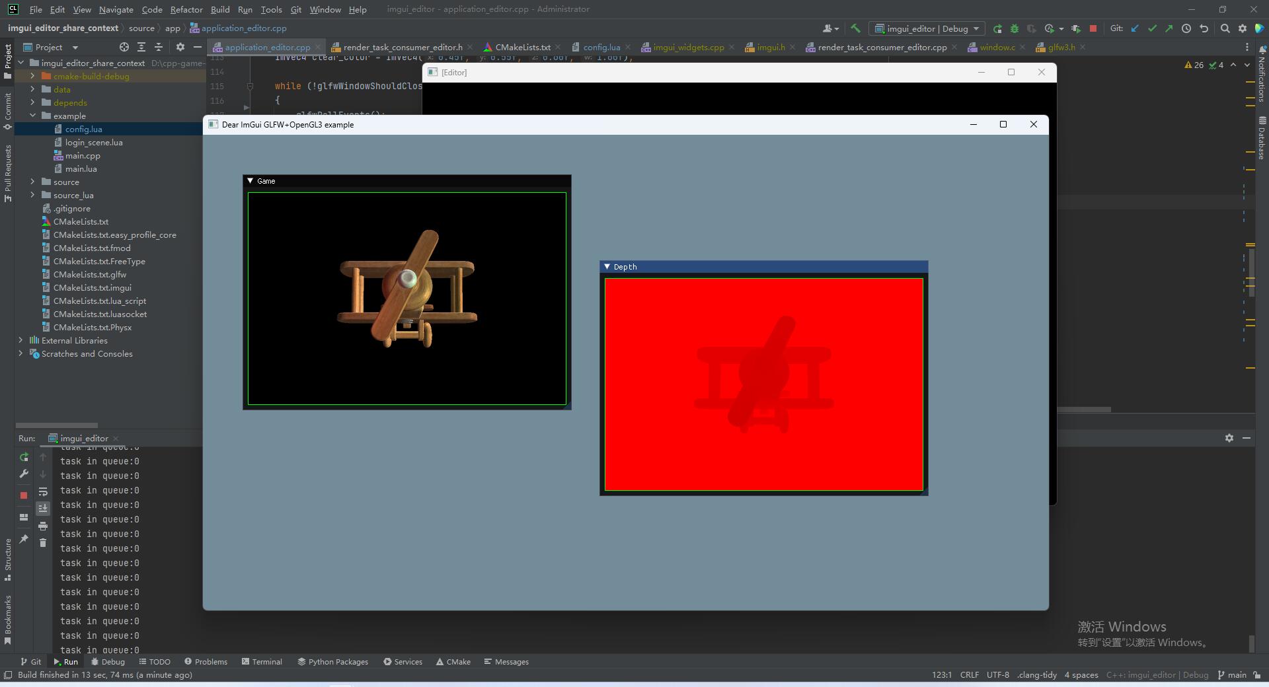Click the UTF-8 encoding status item
The height and width of the screenshot is (687, 1269).
(997, 674)
